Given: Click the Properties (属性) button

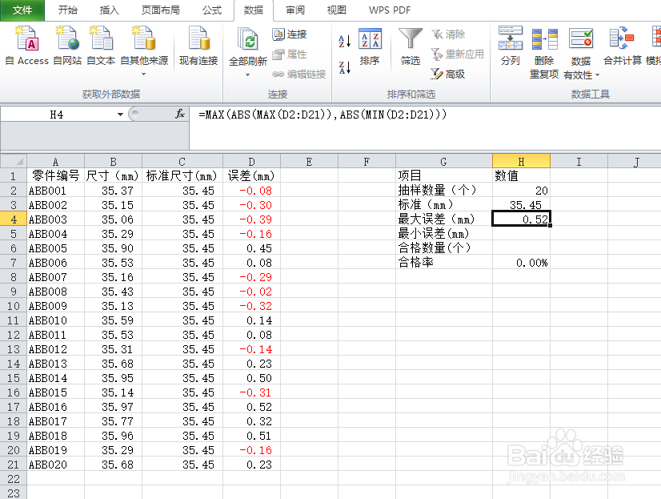Looking at the screenshot, I should [290, 54].
